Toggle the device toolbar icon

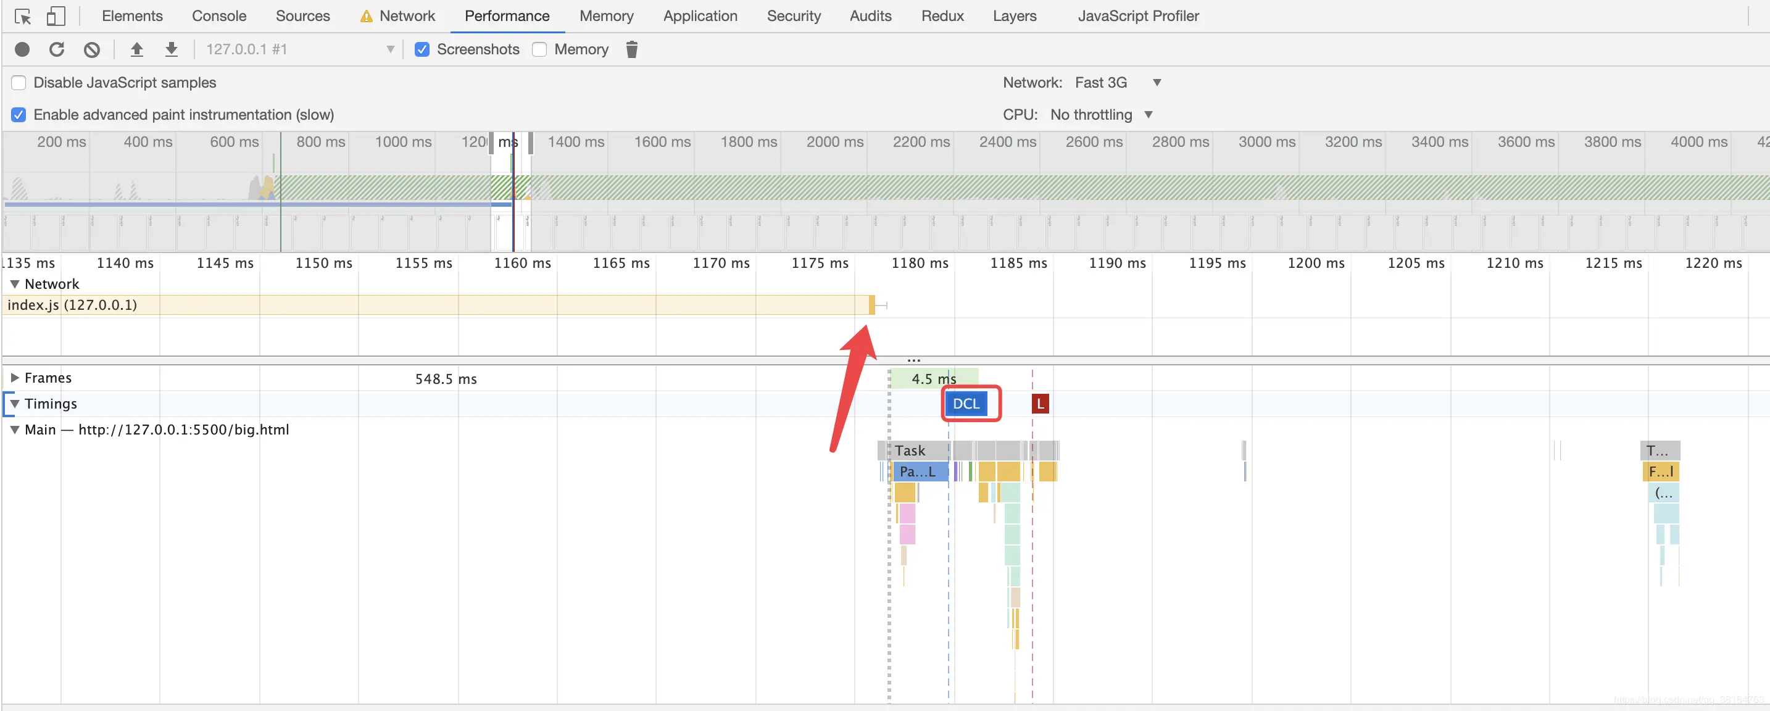(56, 17)
